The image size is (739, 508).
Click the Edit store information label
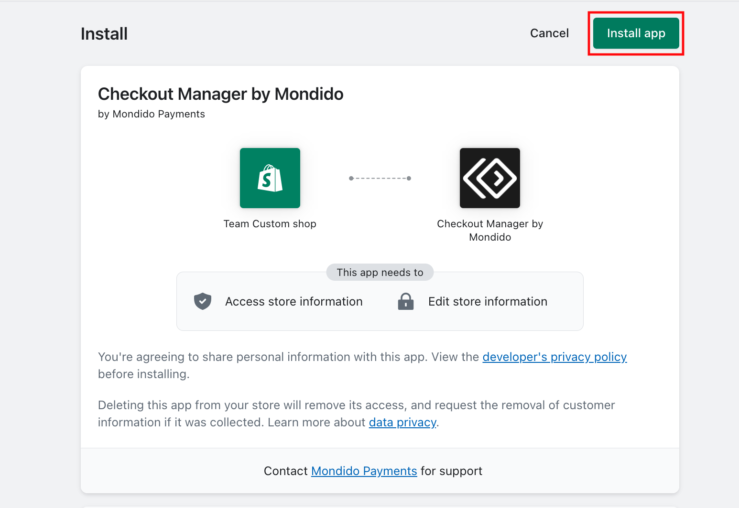[x=488, y=302]
